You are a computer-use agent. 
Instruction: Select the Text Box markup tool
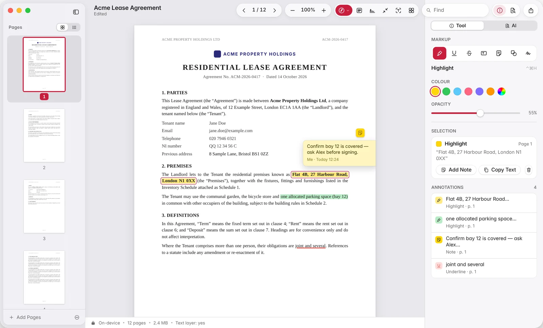(484, 53)
